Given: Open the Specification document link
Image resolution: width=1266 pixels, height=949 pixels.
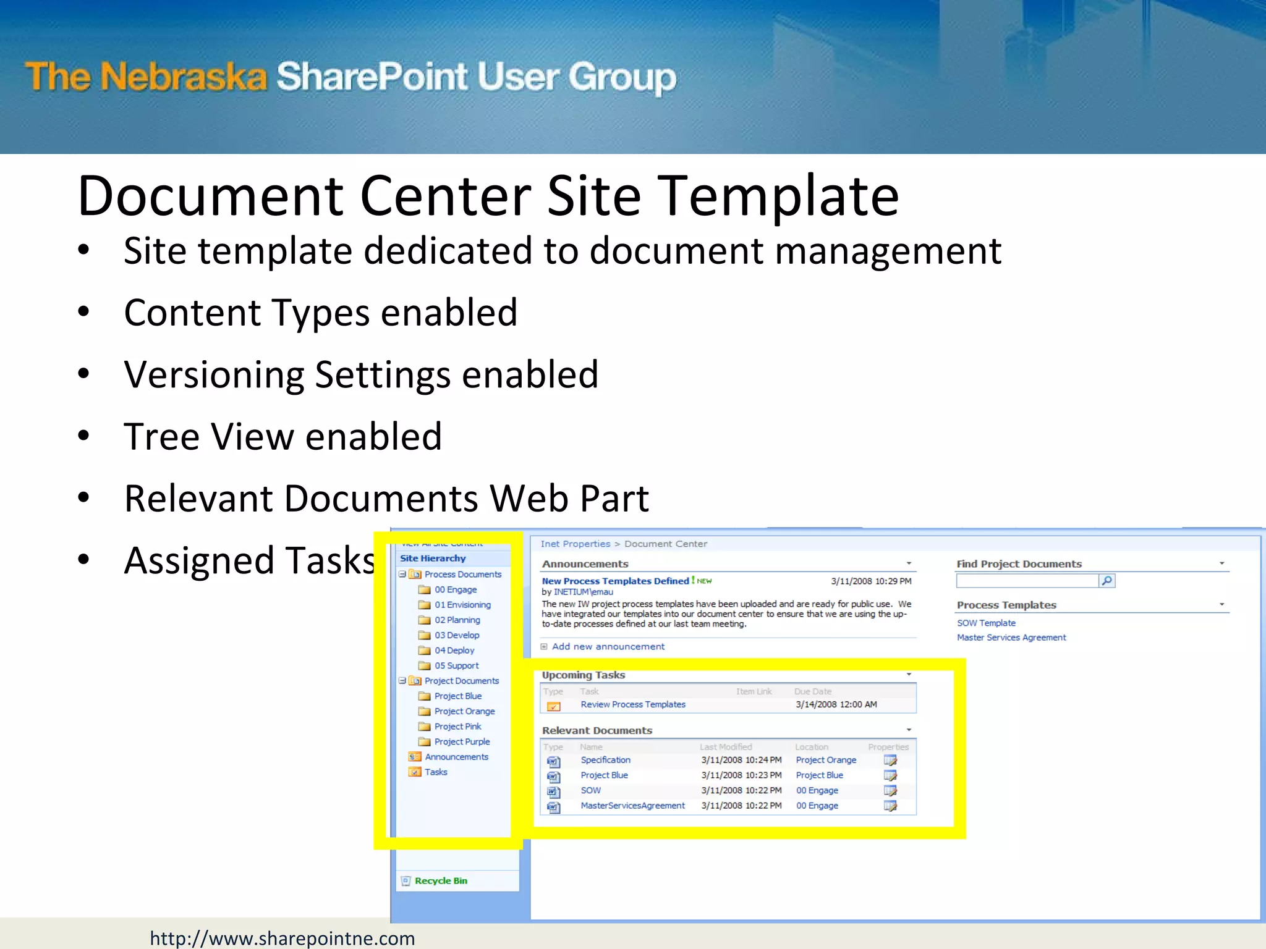Looking at the screenshot, I should [605, 760].
